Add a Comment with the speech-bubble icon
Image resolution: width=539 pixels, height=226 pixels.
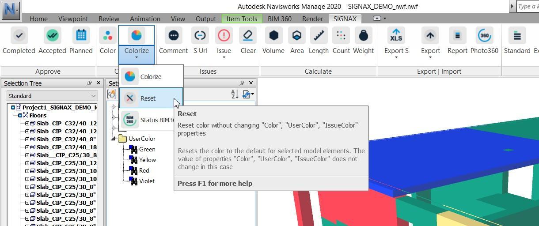pyautogui.click(x=173, y=35)
